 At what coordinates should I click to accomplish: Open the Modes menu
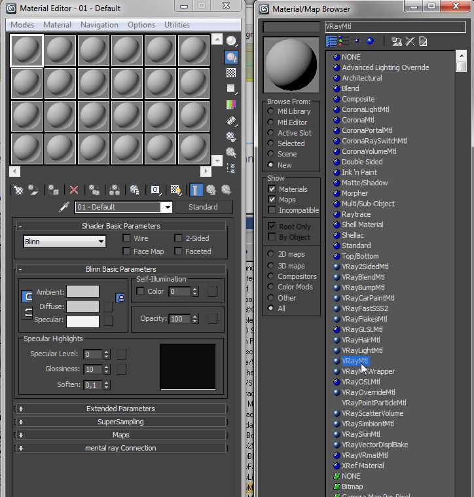click(x=22, y=25)
